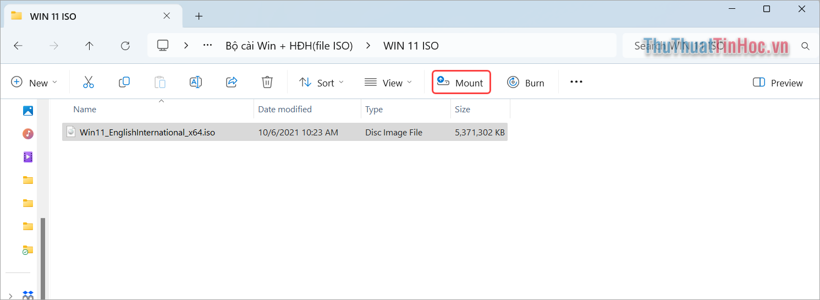820x300 pixels.
Task: Toggle the Preview pane
Action: click(x=778, y=83)
